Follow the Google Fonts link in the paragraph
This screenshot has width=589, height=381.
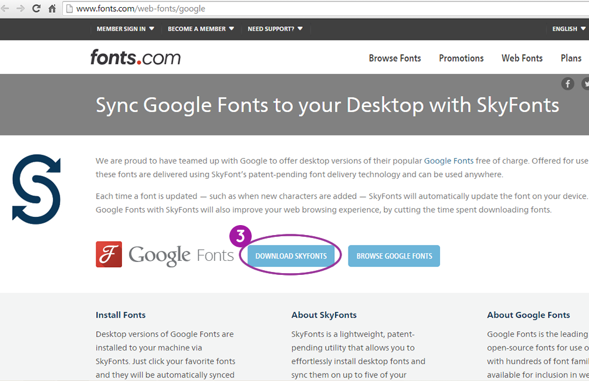pos(449,161)
